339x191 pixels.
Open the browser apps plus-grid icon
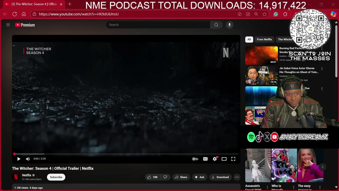[248, 14]
